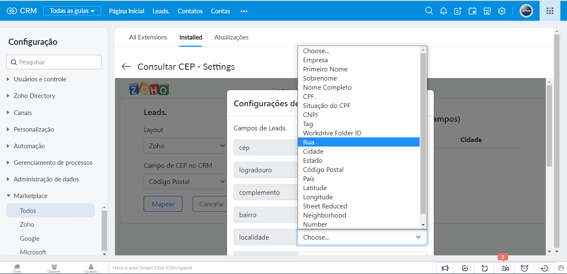Open the reminders alarm clock icon
The height and width of the screenshot is (274, 567).
(524, 268)
